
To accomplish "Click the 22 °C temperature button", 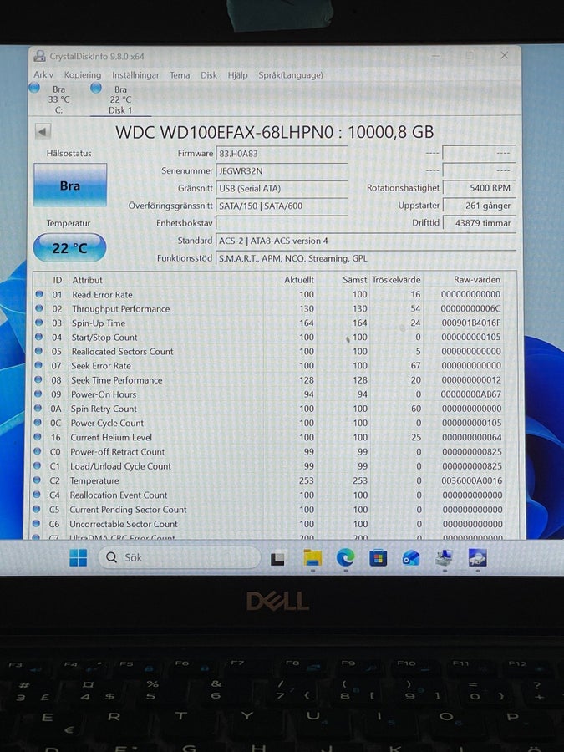I will click(x=69, y=247).
